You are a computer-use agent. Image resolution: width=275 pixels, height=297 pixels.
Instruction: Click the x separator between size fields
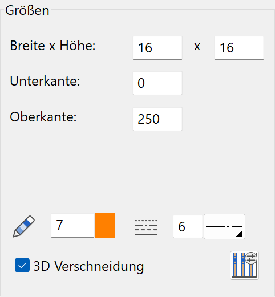(x=197, y=47)
